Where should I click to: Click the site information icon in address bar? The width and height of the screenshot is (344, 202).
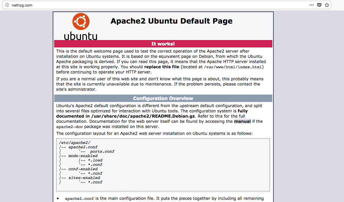7,5
